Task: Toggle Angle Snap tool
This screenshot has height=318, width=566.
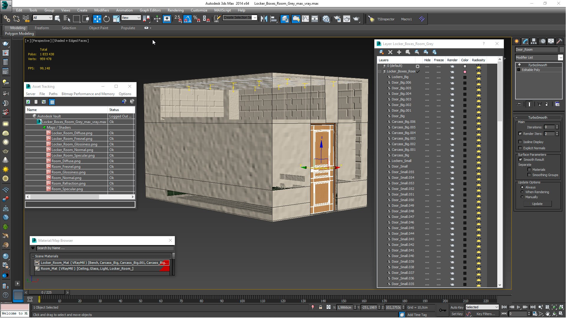Action: [x=187, y=19]
